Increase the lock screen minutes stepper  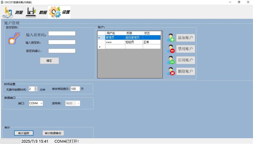[36, 88]
